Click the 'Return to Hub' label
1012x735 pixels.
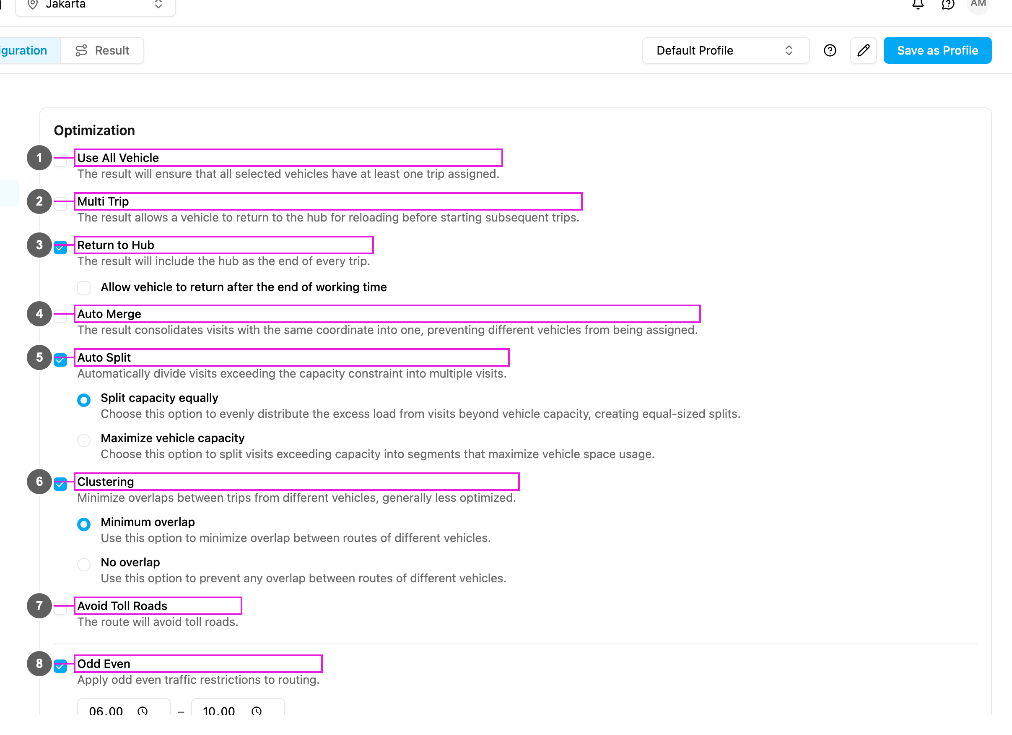click(116, 245)
